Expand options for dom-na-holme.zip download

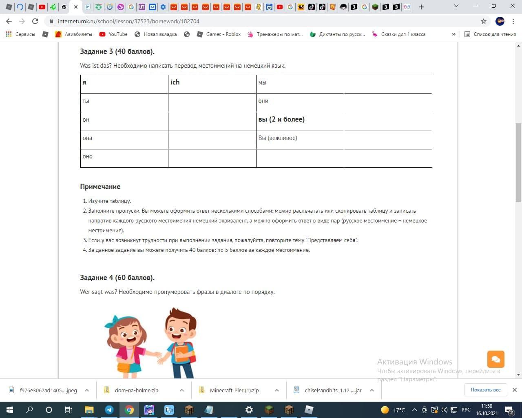click(182, 390)
